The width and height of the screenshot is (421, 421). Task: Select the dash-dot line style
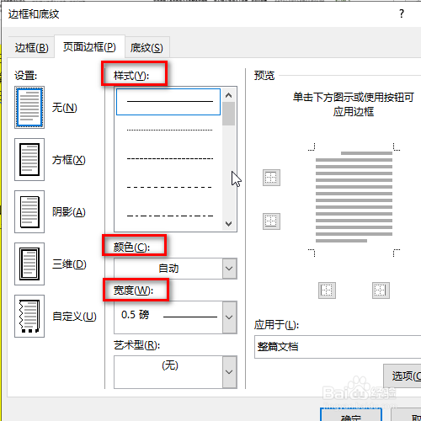click(169, 216)
